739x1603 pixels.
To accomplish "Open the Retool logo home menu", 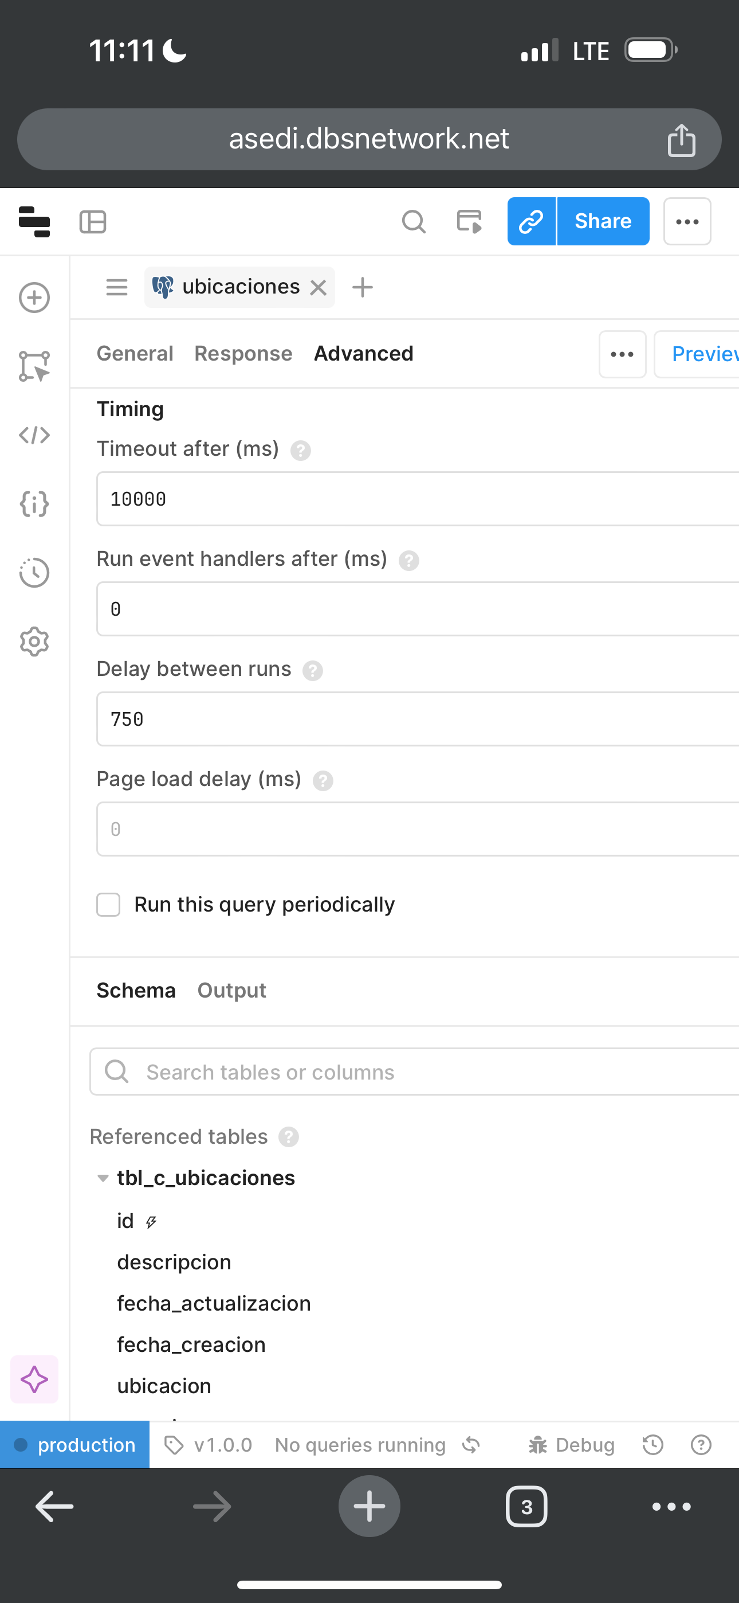I will click(34, 221).
